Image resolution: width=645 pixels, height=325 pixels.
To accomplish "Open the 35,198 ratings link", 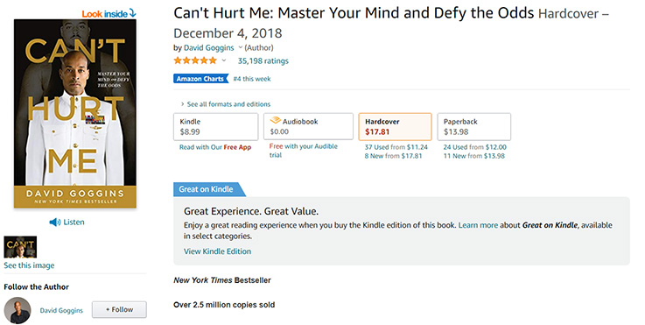I will (x=263, y=61).
